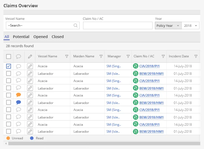Open the Manager column filter
This screenshot has width=204, height=149.
click(x=128, y=56)
